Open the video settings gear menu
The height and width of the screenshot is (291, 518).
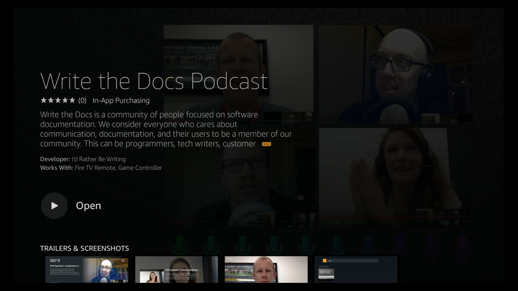tap(456, 223)
